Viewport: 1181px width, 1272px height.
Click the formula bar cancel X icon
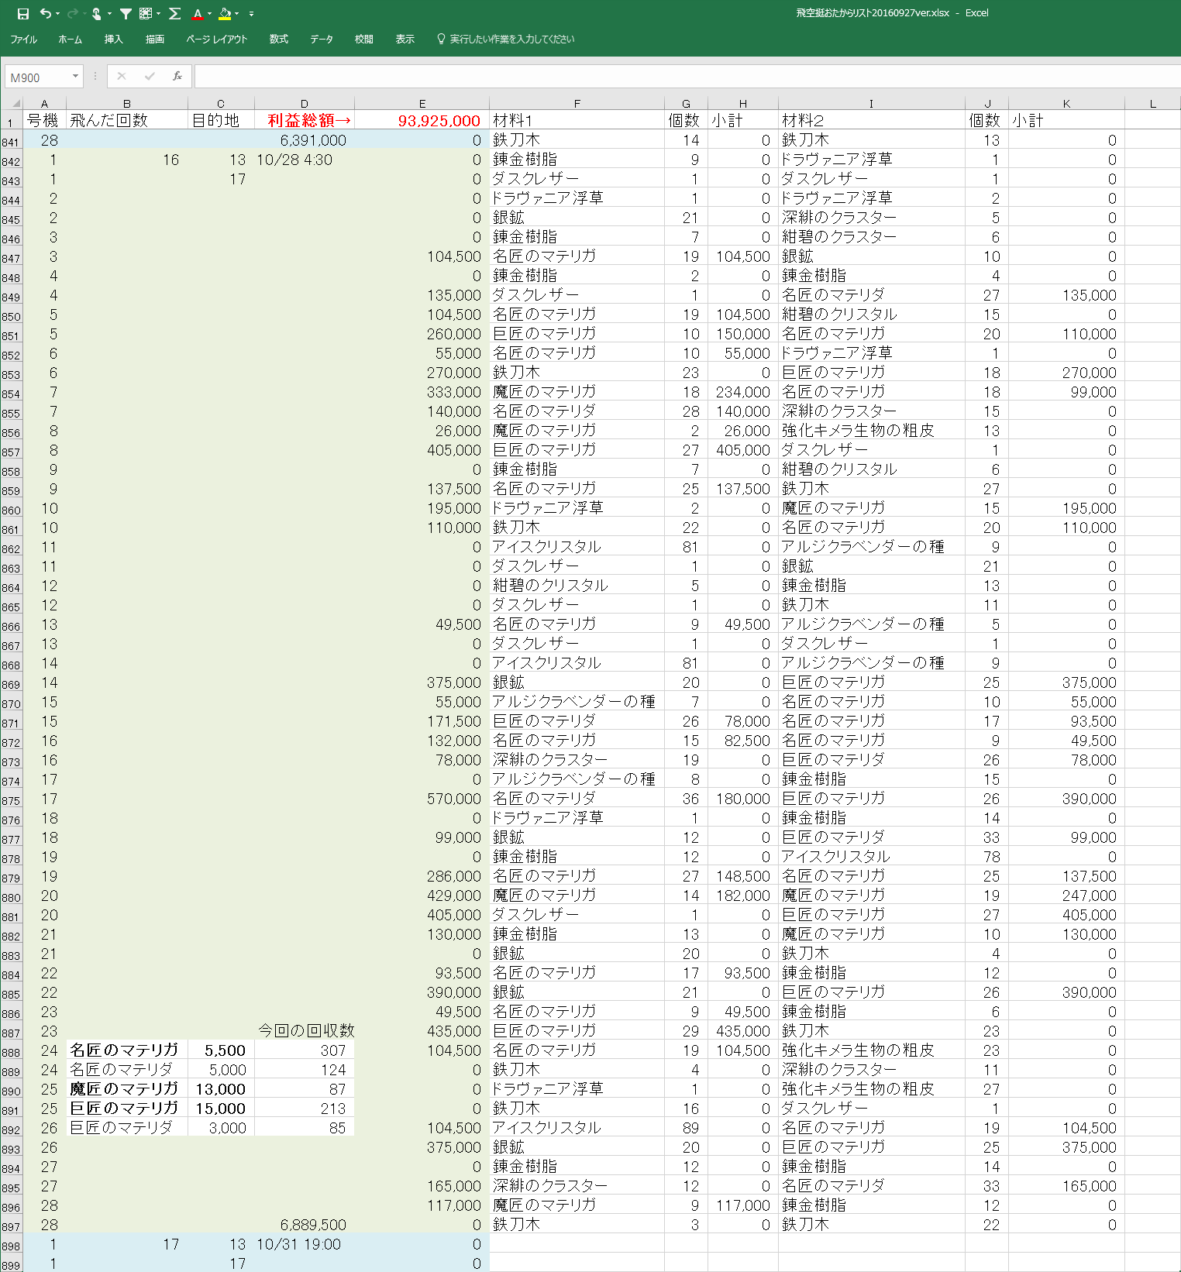pyautogui.click(x=122, y=76)
